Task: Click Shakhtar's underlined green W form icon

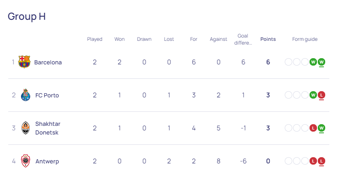Action: pyautogui.click(x=321, y=128)
